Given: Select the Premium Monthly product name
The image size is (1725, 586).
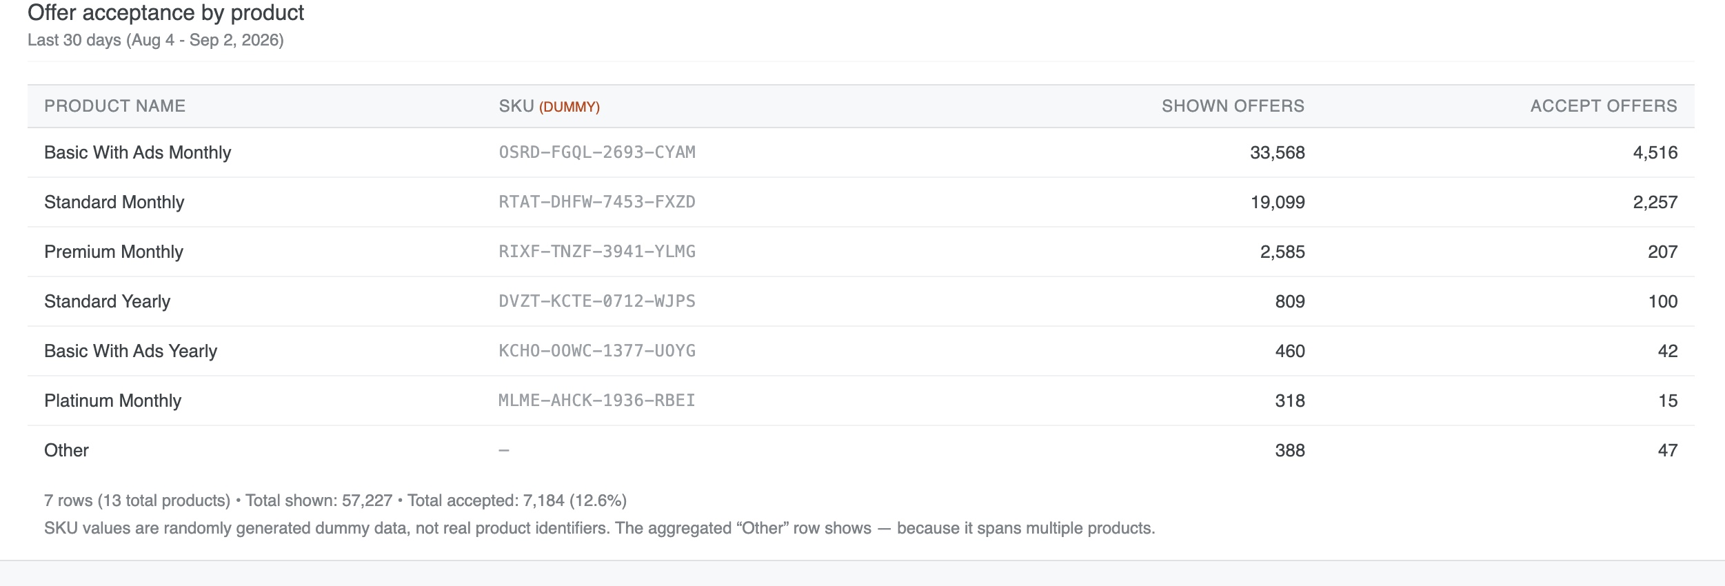Looking at the screenshot, I should (114, 252).
